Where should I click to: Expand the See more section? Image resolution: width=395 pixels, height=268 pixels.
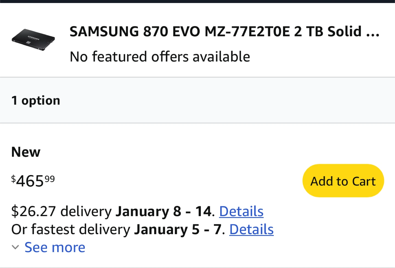(55, 247)
